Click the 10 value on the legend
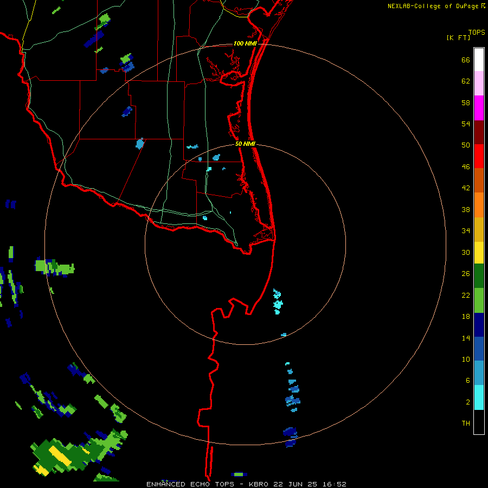This screenshot has width=488, height=488. click(466, 359)
